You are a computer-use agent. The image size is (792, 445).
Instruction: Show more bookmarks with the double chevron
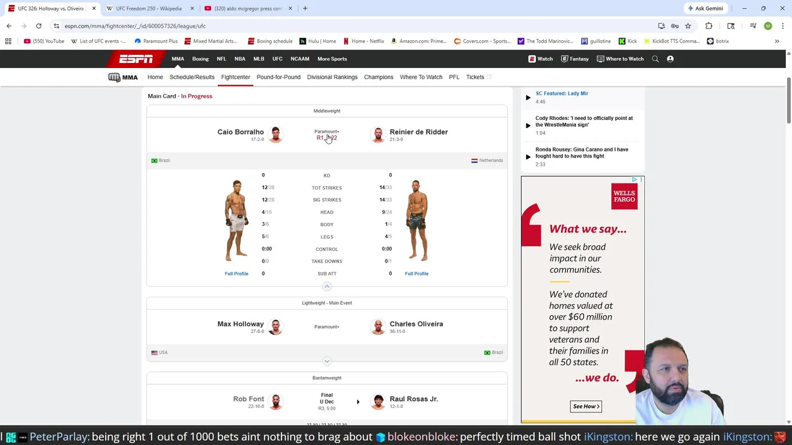point(777,41)
